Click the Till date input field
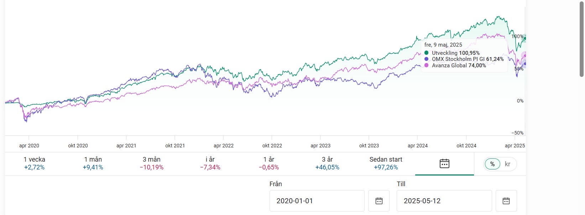This screenshot has width=585, height=215. click(x=444, y=201)
